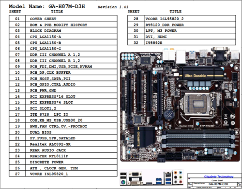
Task: Click PCH_HOST,SATA,PCI entry
Action: click(x=50, y=79)
